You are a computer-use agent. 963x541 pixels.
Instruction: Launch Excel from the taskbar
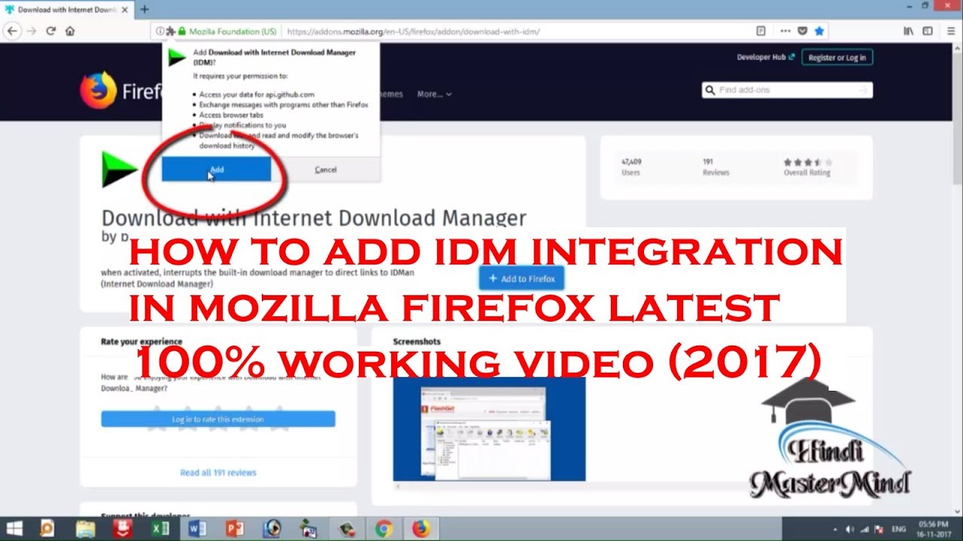160,528
